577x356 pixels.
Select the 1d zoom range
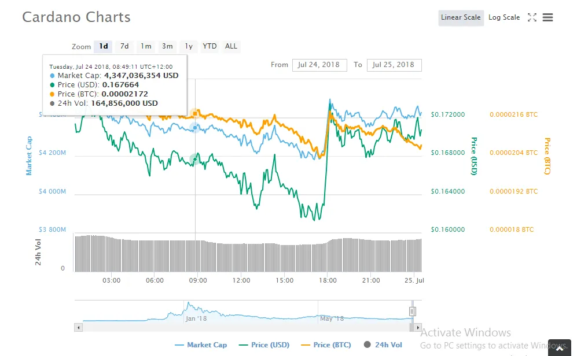pos(103,46)
